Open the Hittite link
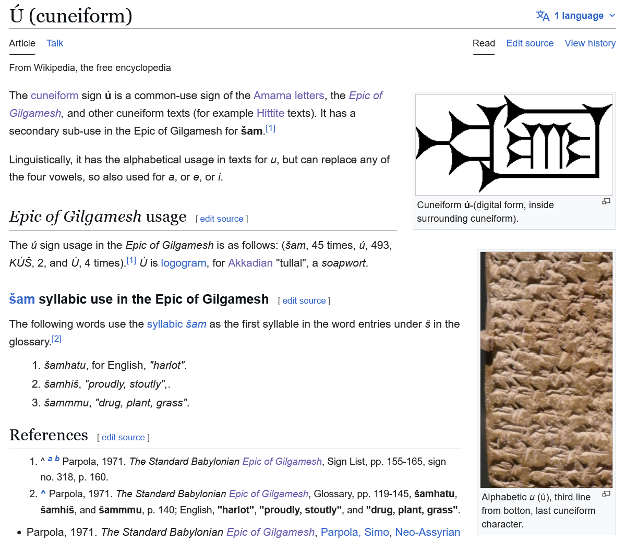 [x=270, y=113]
